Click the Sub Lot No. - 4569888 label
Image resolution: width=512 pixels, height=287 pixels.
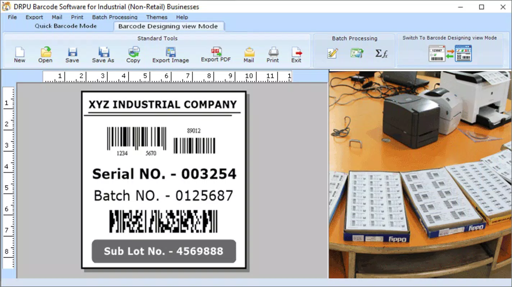(164, 251)
